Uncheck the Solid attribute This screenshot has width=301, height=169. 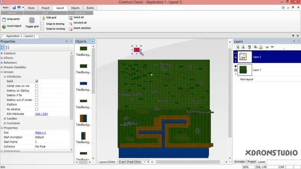[37, 81]
